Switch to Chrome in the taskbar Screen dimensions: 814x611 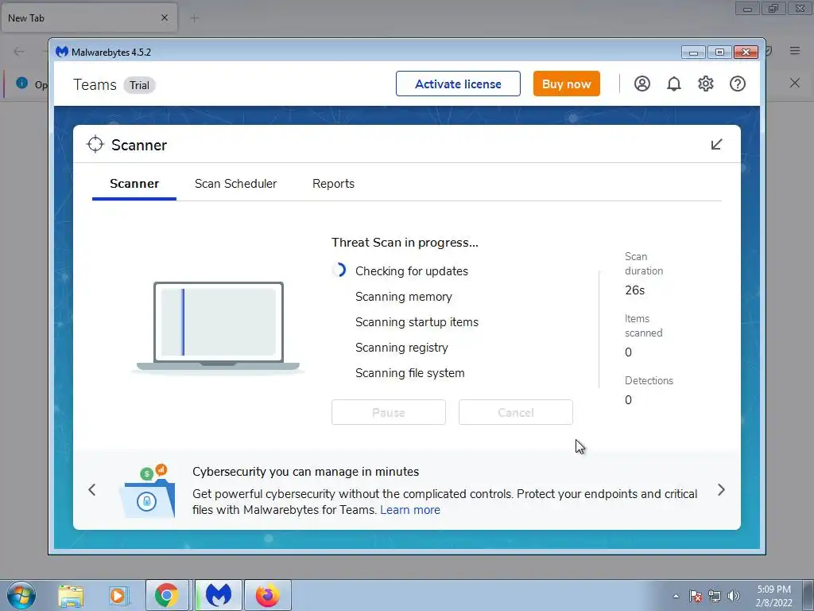[167, 595]
